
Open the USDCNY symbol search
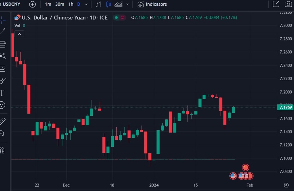pos(10,4)
